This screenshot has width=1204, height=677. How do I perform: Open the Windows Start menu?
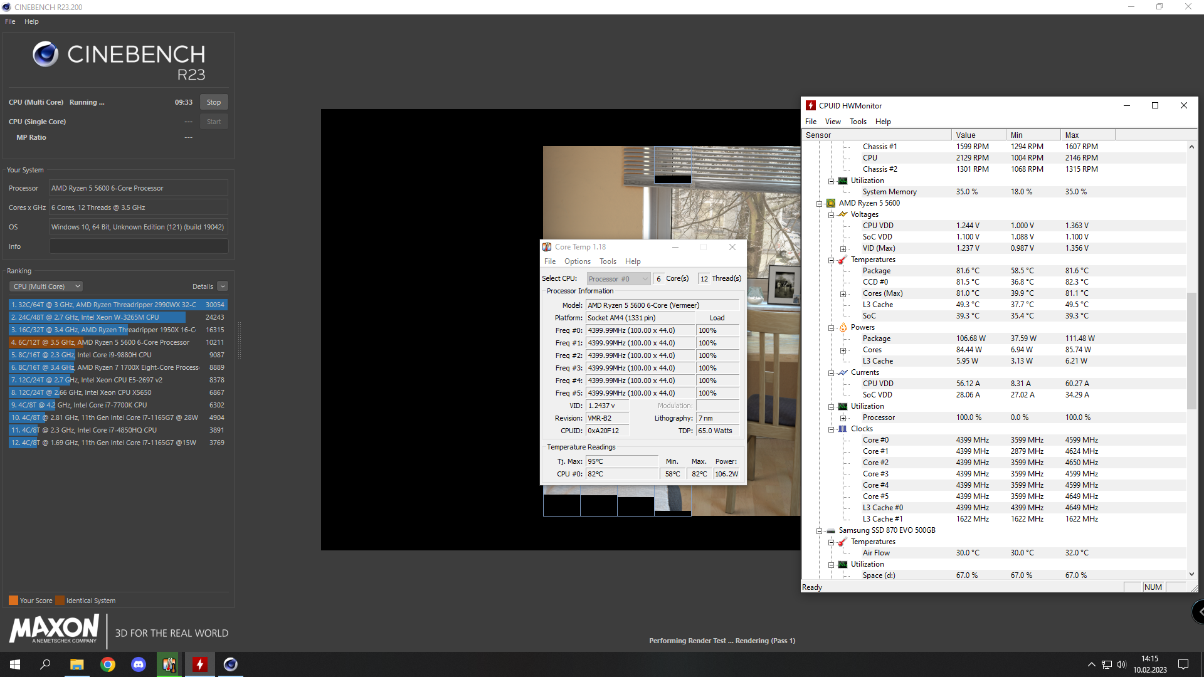pyautogui.click(x=15, y=664)
